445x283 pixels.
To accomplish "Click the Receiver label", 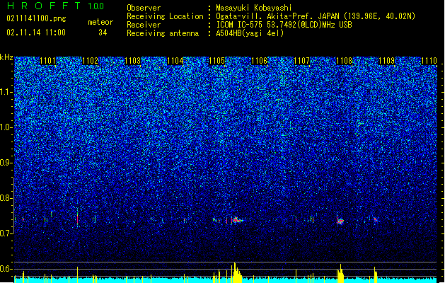I will pos(144,25).
